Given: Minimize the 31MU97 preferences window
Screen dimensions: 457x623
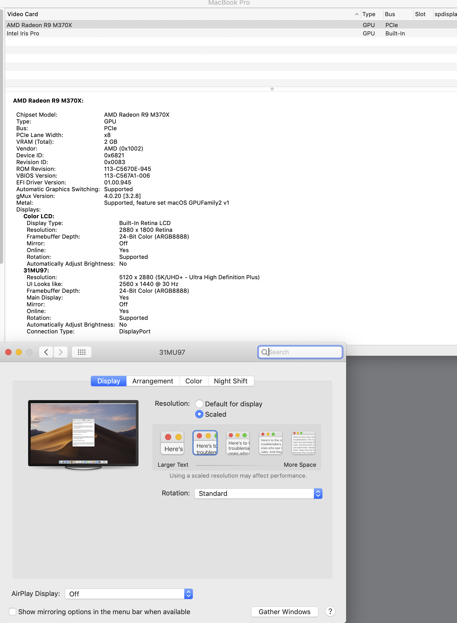Looking at the screenshot, I should tap(18, 352).
